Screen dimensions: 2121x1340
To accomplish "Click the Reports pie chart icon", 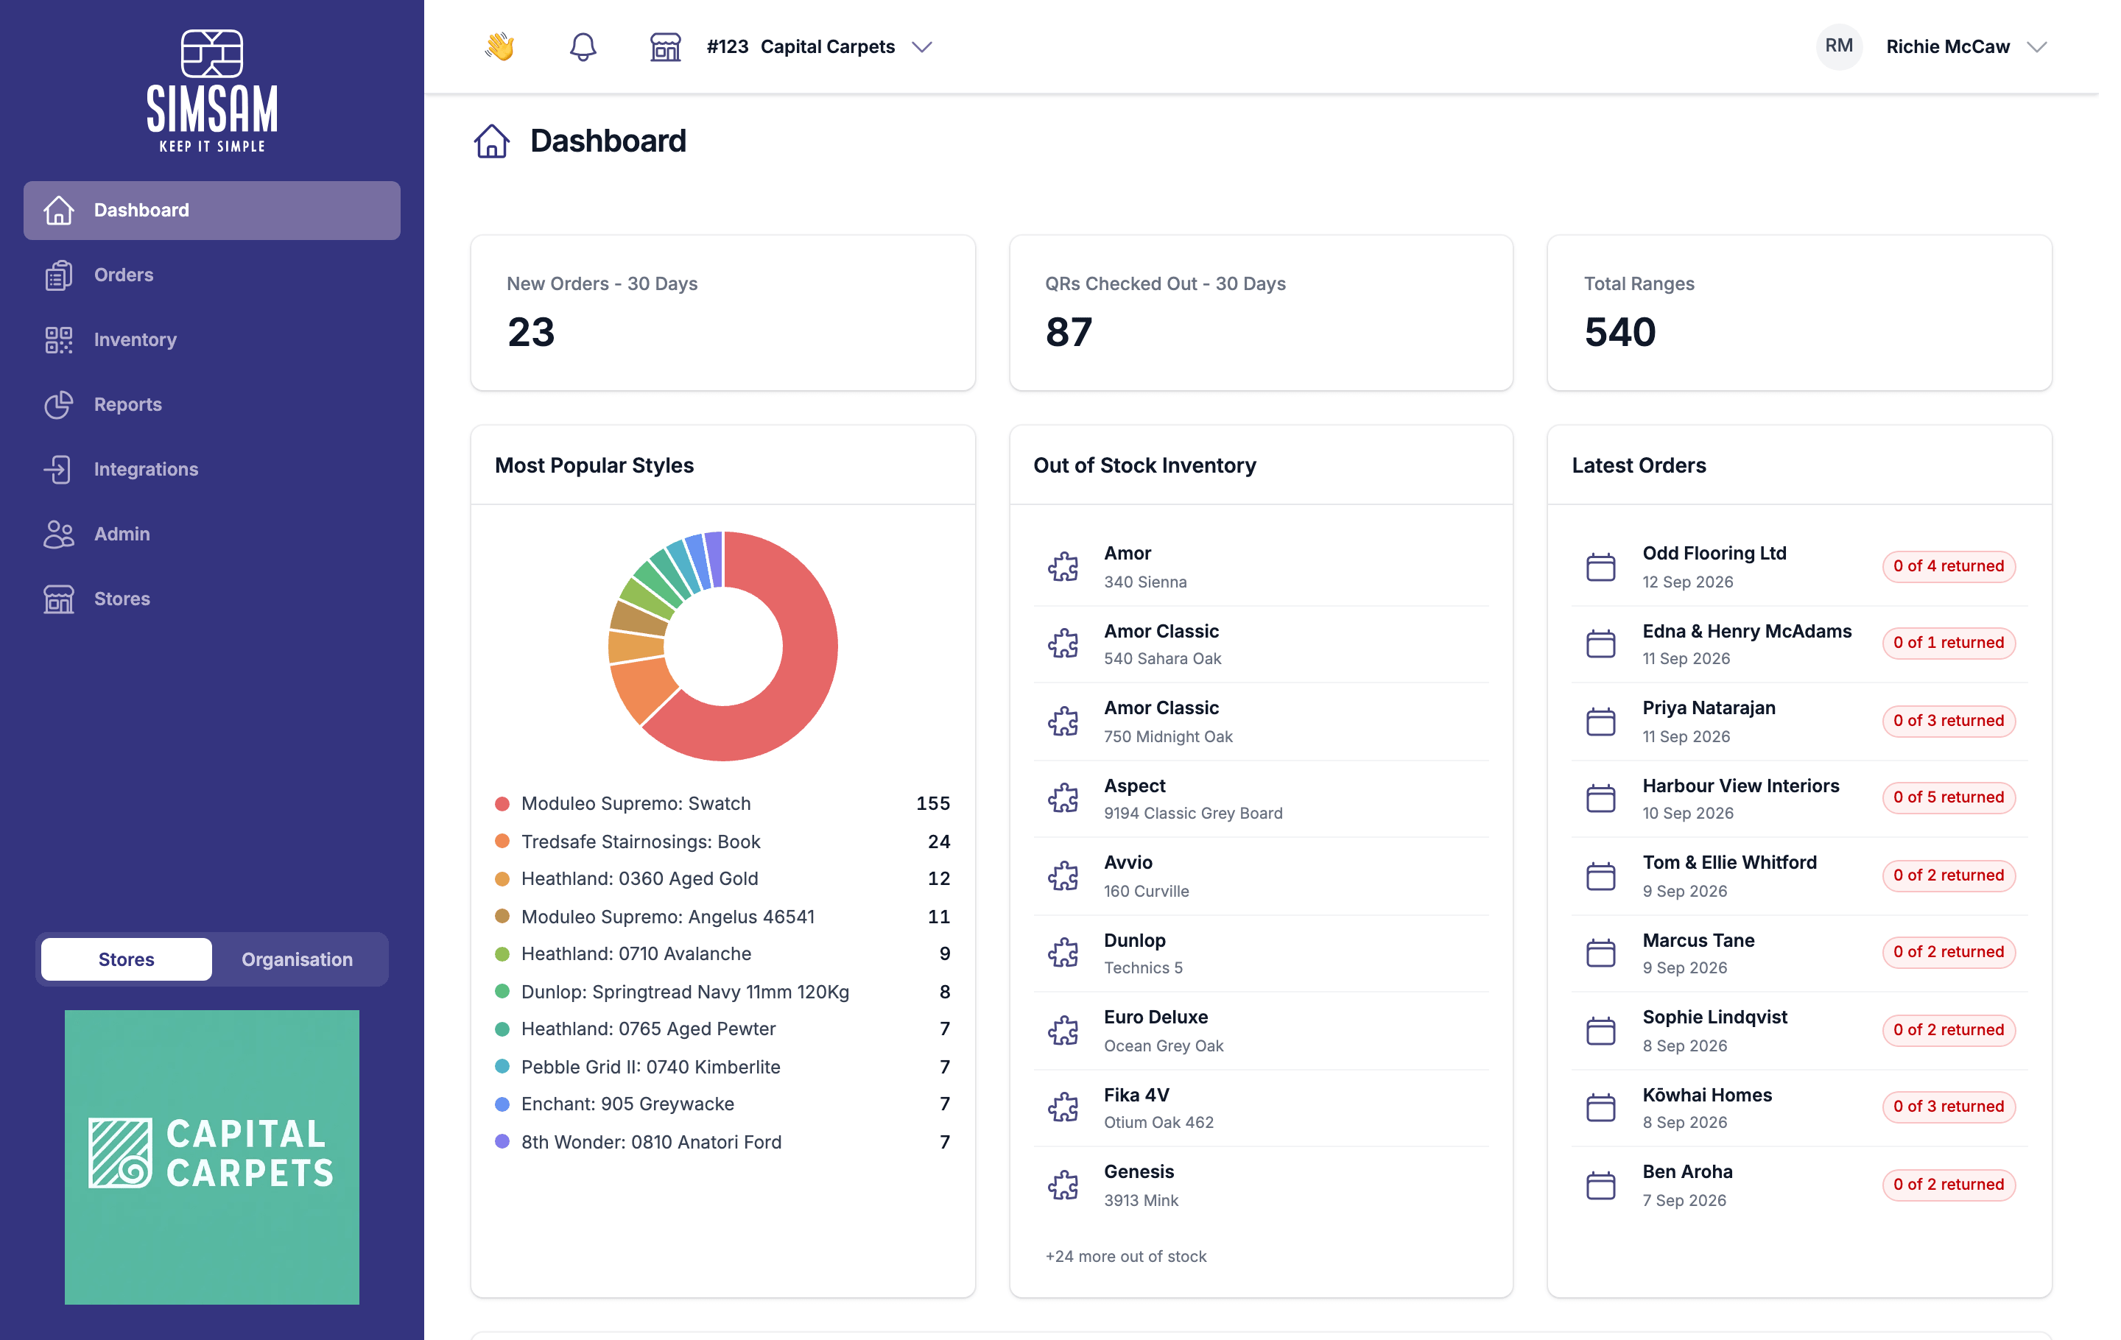I will coord(58,404).
